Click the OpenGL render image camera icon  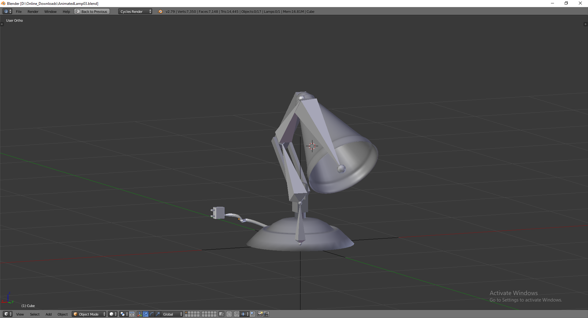pyautogui.click(x=260, y=314)
